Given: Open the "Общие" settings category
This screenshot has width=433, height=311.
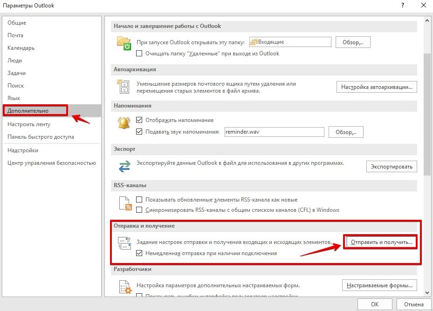Looking at the screenshot, I should point(52,23).
